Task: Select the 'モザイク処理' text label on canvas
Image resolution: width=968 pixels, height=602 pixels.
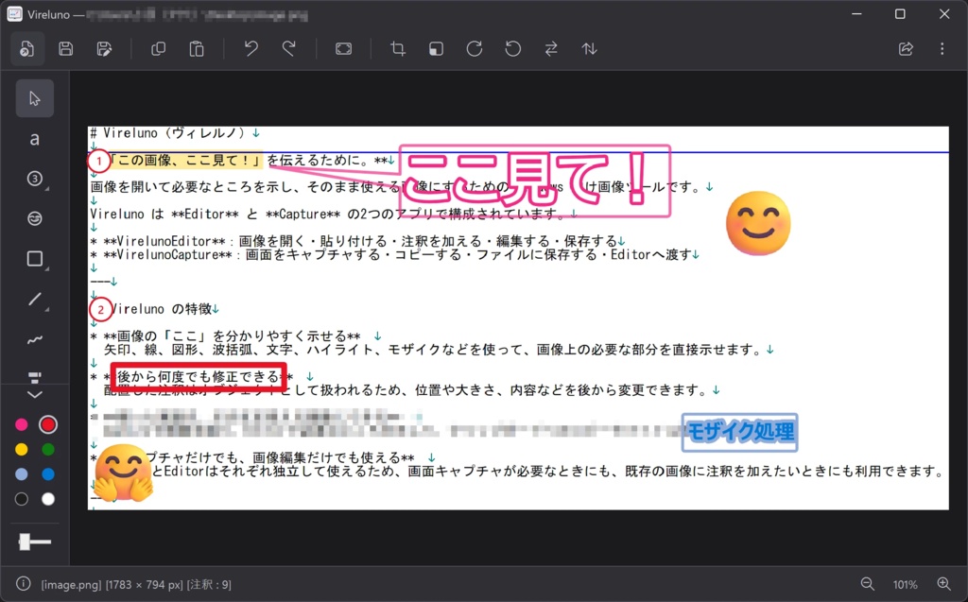Action: tap(740, 432)
